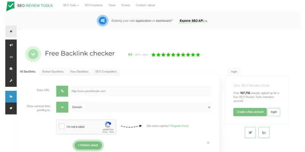The image size is (305, 152).
Task: Click the reCAPTCHA Privacy link
Action: pos(105,132)
